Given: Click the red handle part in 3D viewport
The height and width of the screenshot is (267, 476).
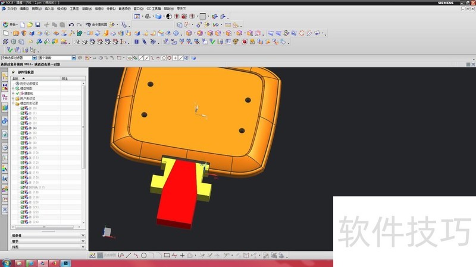Looking at the screenshot, I should pos(178,194).
